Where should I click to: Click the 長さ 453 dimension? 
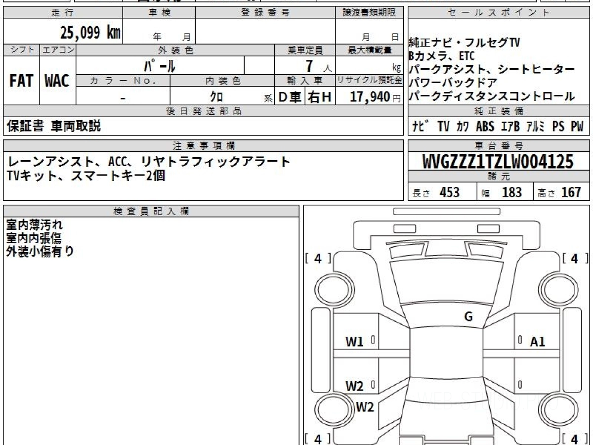[436, 192]
